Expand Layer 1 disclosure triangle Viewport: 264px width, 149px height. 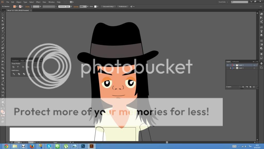click(234, 68)
